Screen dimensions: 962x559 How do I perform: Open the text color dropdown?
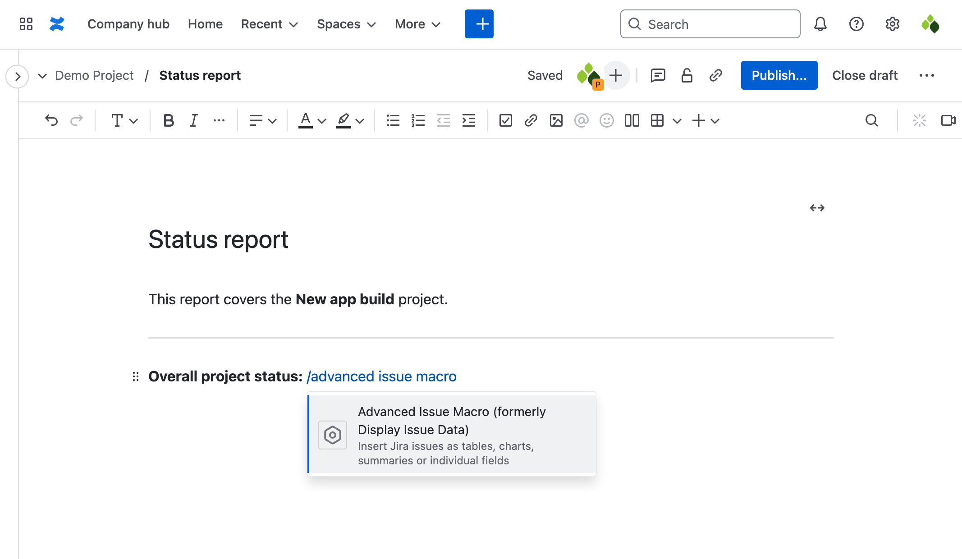(x=312, y=120)
